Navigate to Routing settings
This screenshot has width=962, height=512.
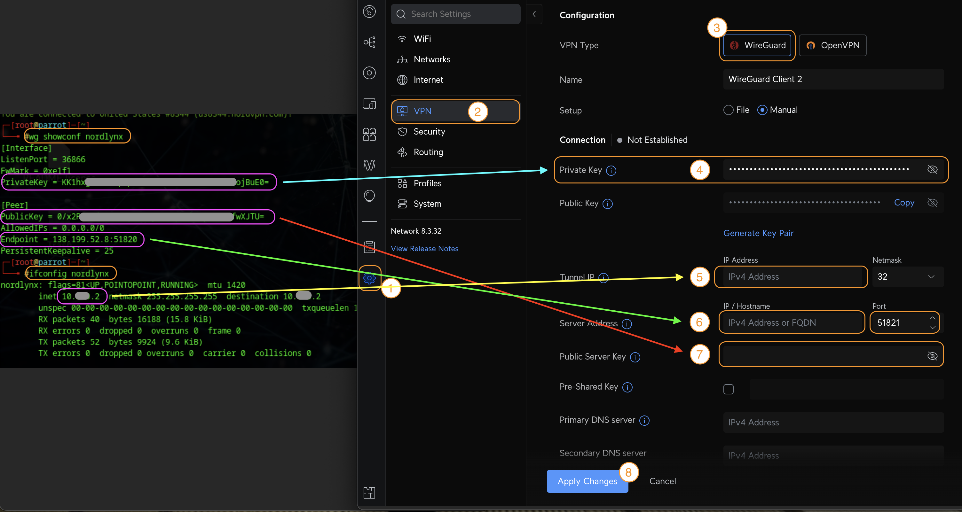coord(428,151)
